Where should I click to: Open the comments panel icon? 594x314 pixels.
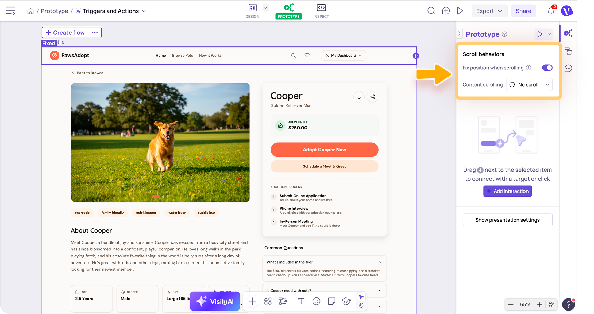click(568, 68)
